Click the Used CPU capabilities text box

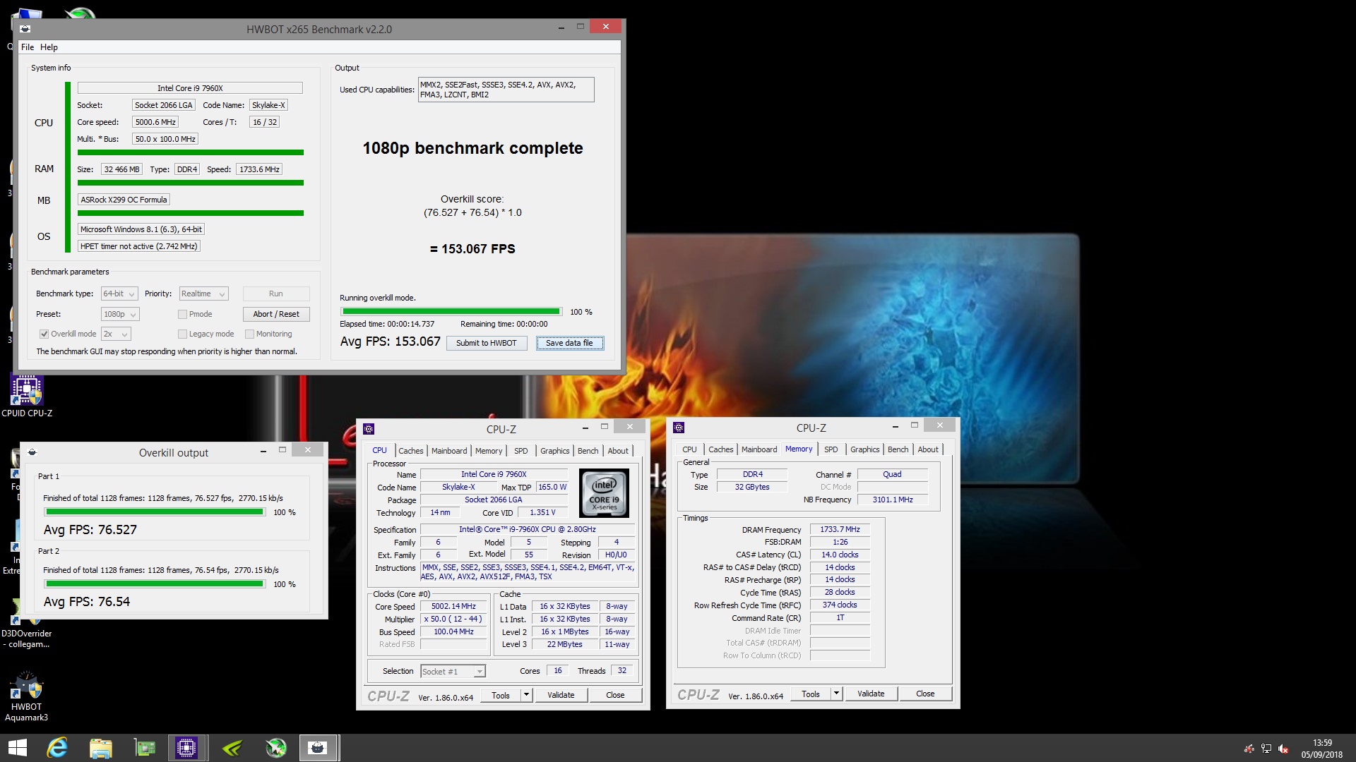pyautogui.click(x=506, y=90)
